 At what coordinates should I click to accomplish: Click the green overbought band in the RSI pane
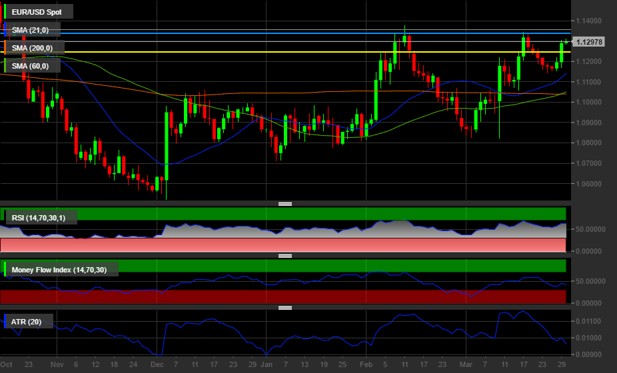tap(333, 213)
